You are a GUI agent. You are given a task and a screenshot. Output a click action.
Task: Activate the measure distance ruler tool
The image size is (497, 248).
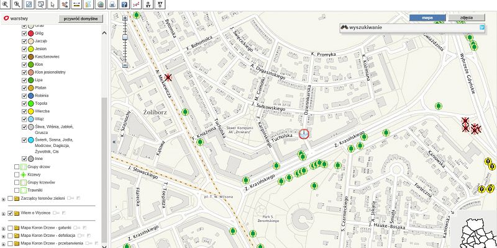click(x=76, y=4)
